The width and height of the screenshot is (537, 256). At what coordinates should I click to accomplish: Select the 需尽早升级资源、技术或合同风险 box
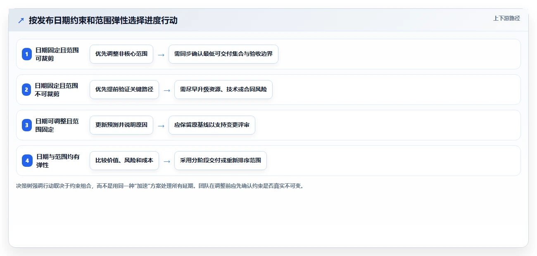click(223, 90)
